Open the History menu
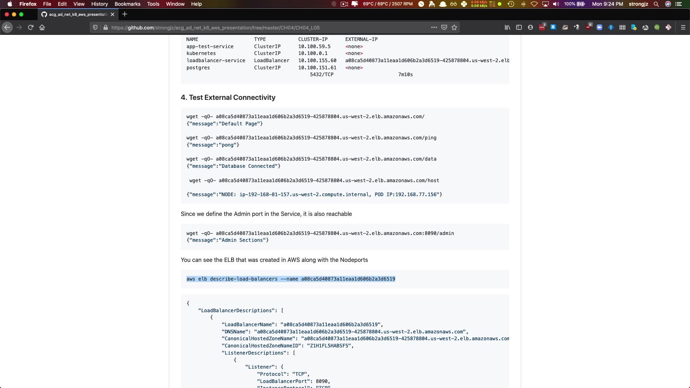 click(99, 4)
